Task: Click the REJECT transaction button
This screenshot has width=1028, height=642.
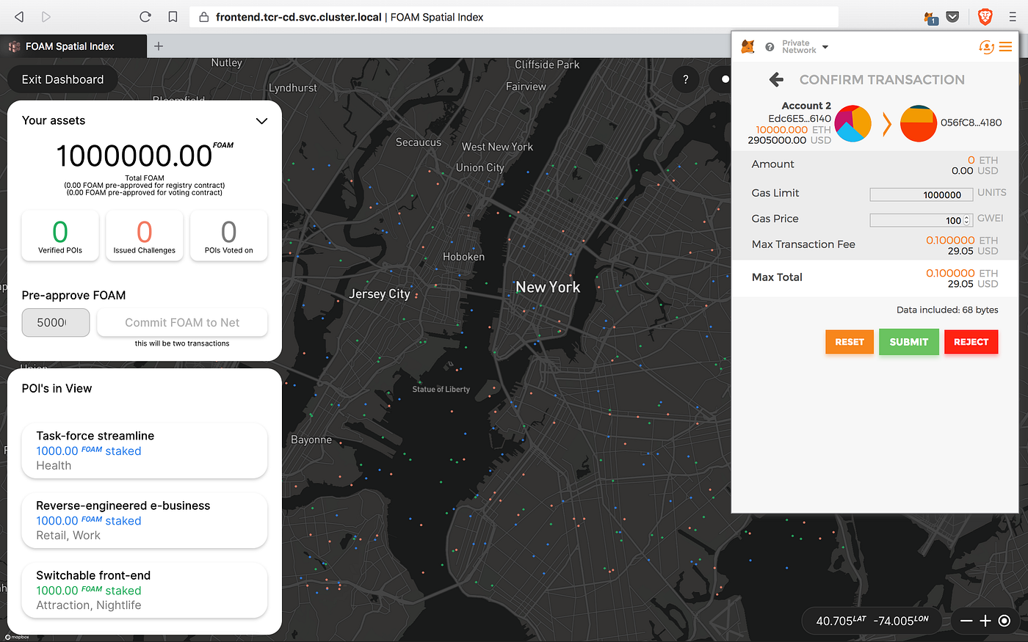Action: (971, 342)
